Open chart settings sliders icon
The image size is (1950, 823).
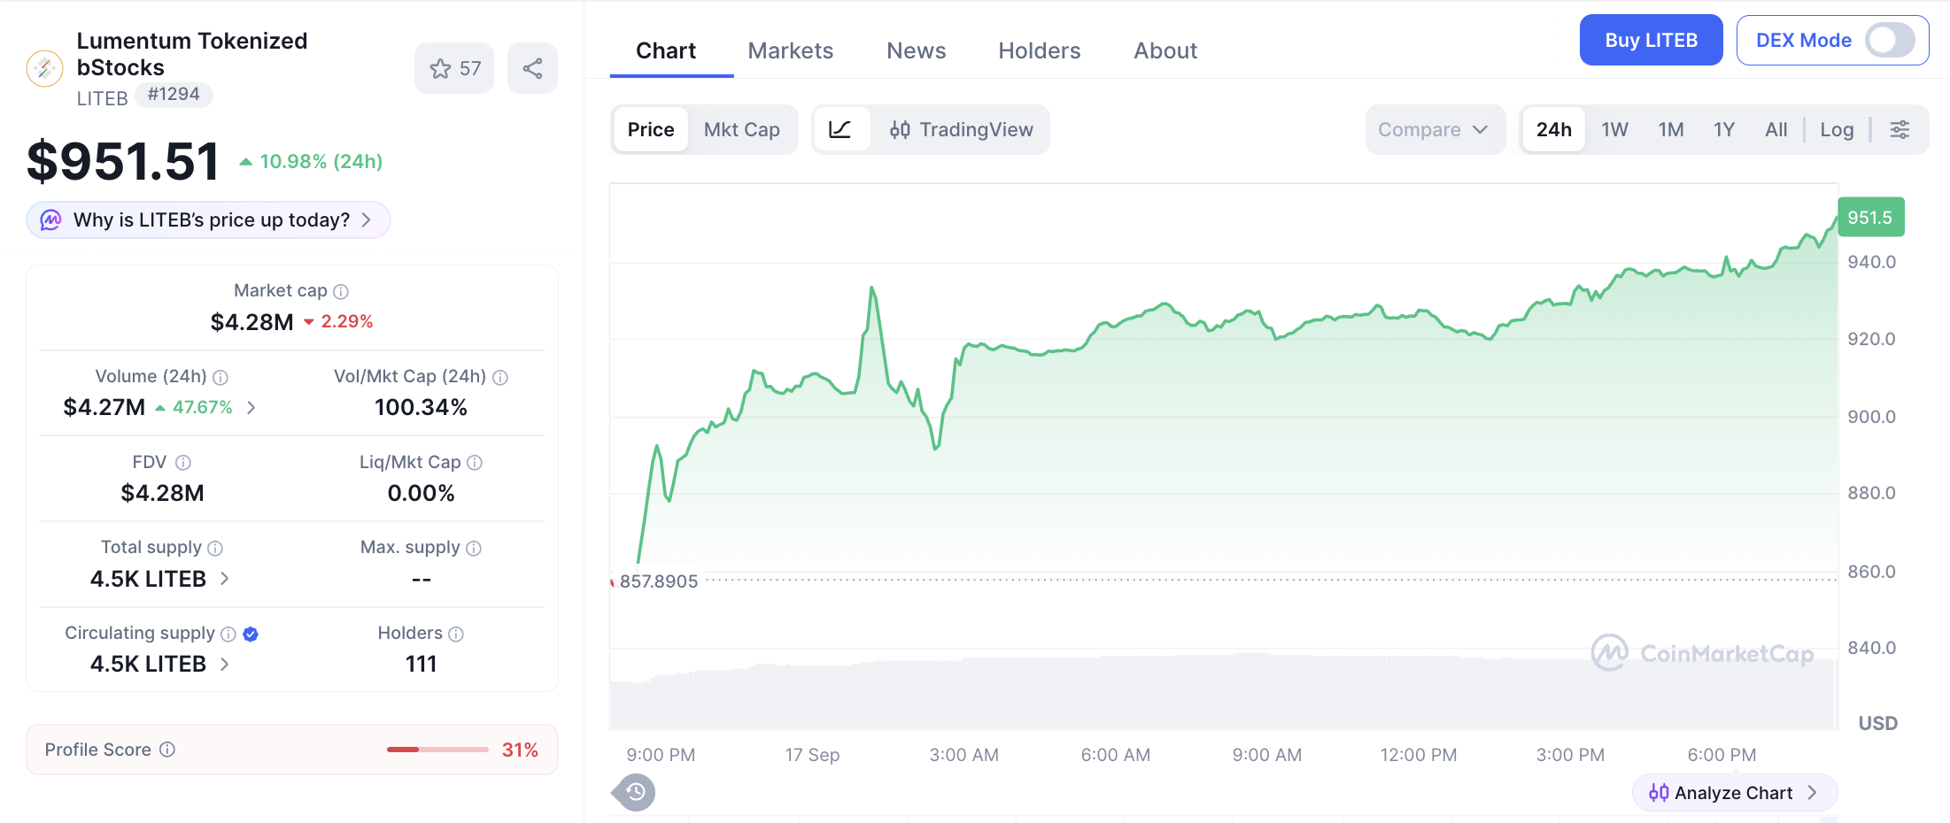click(x=1900, y=129)
